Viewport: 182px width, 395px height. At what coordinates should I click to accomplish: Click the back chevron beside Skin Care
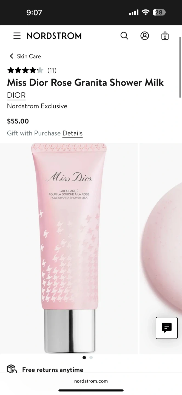tap(11, 56)
